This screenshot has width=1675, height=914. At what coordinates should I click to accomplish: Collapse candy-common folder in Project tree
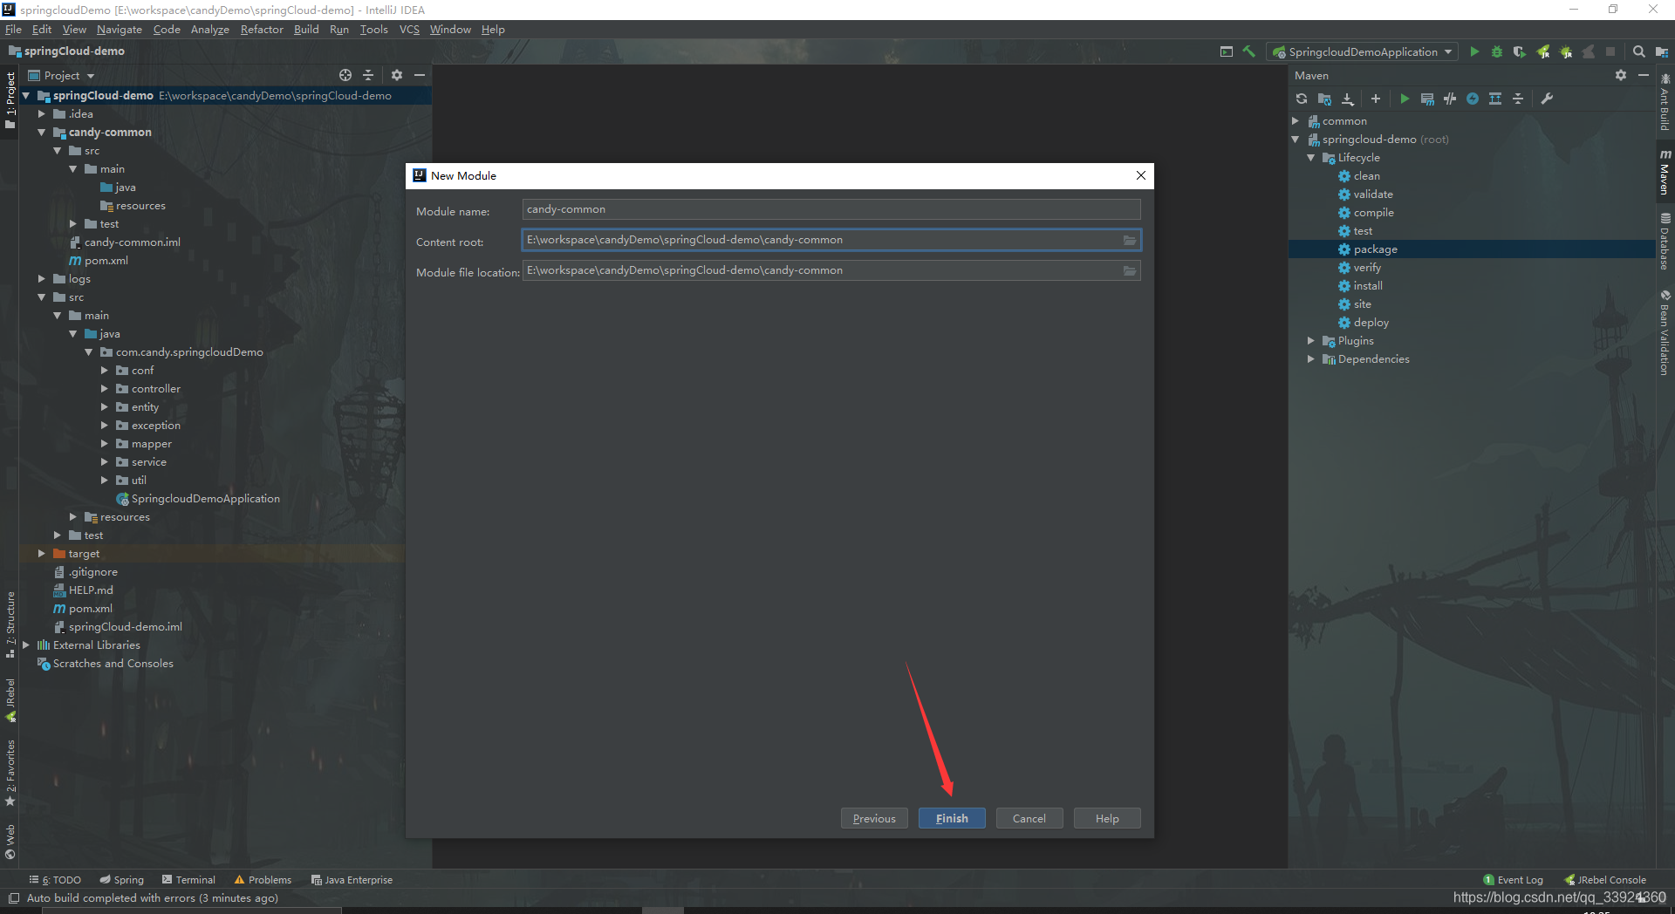pyautogui.click(x=41, y=133)
